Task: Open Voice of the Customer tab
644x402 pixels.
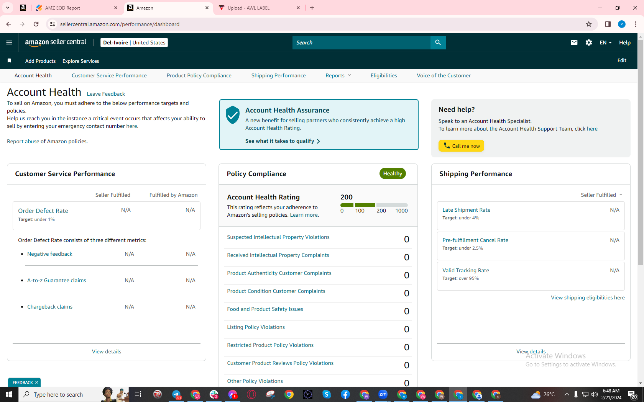Action: click(444, 75)
